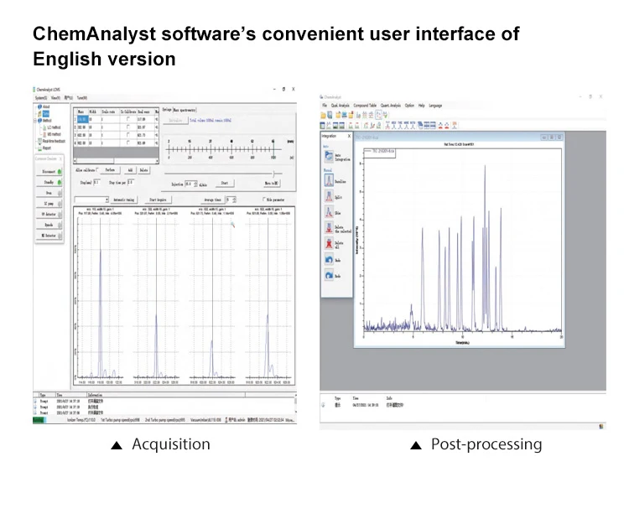Screen dimensions: 629x524
Task: Click the Automatic tuning button
Action: tap(124, 200)
